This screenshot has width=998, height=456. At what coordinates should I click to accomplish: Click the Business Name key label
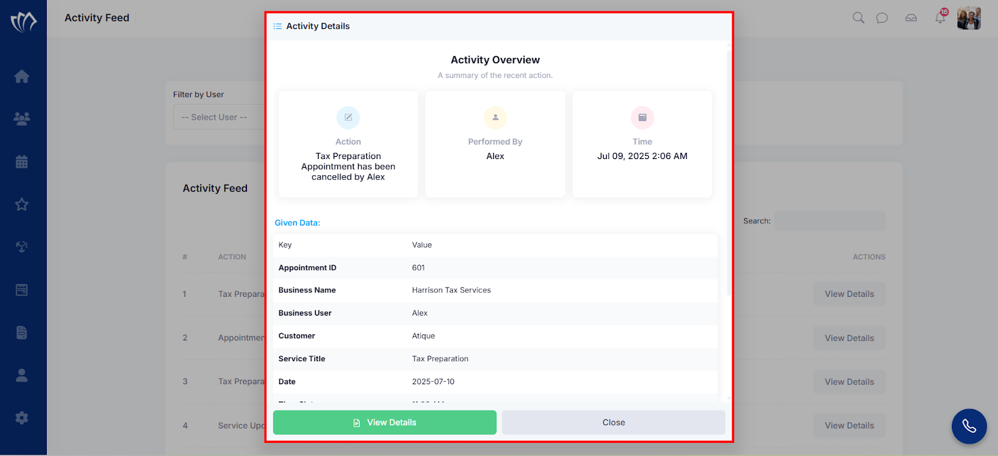coord(307,290)
